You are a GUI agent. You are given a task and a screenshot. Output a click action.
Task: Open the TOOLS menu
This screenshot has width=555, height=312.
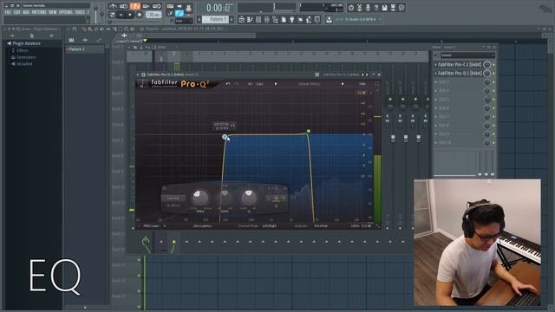(x=80, y=12)
